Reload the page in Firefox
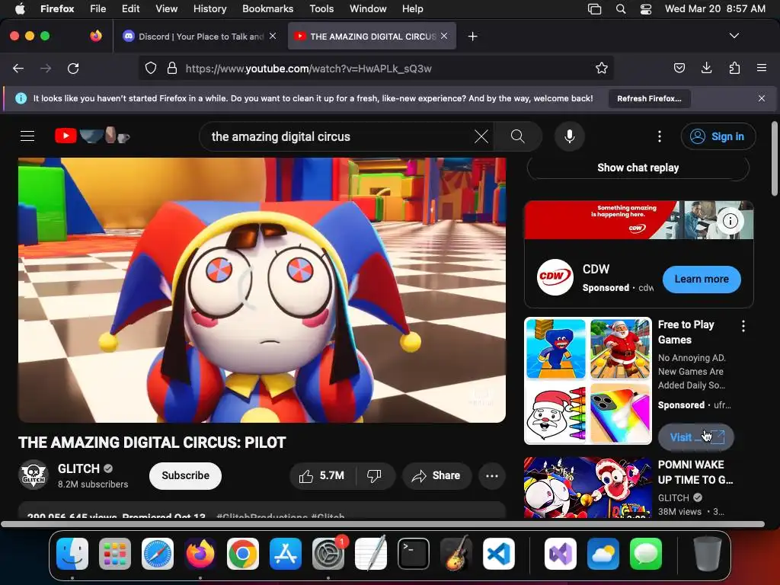The width and height of the screenshot is (780, 585). [73, 68]
